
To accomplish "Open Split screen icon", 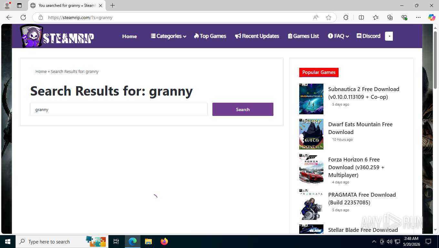I will (361, 17).
